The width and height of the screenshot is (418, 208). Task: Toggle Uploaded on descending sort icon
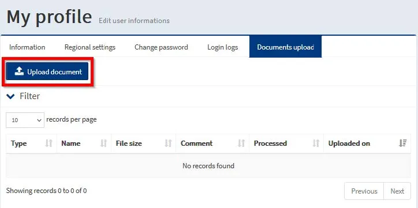[403, 143]
